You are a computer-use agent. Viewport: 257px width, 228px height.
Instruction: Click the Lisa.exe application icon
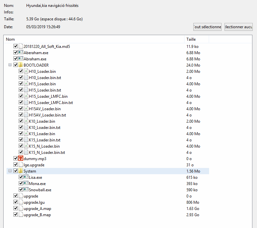tap(26, 177)
